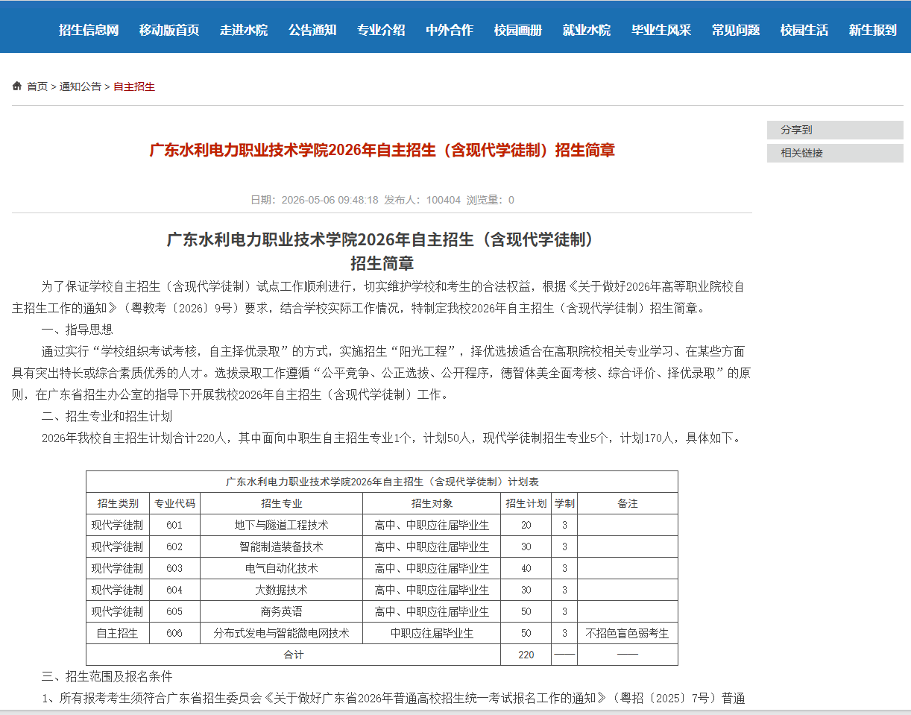The height and width of the screenshot is (715, 911).
Task: Go to 就业水院 nav item
Action: coord(587,31)
